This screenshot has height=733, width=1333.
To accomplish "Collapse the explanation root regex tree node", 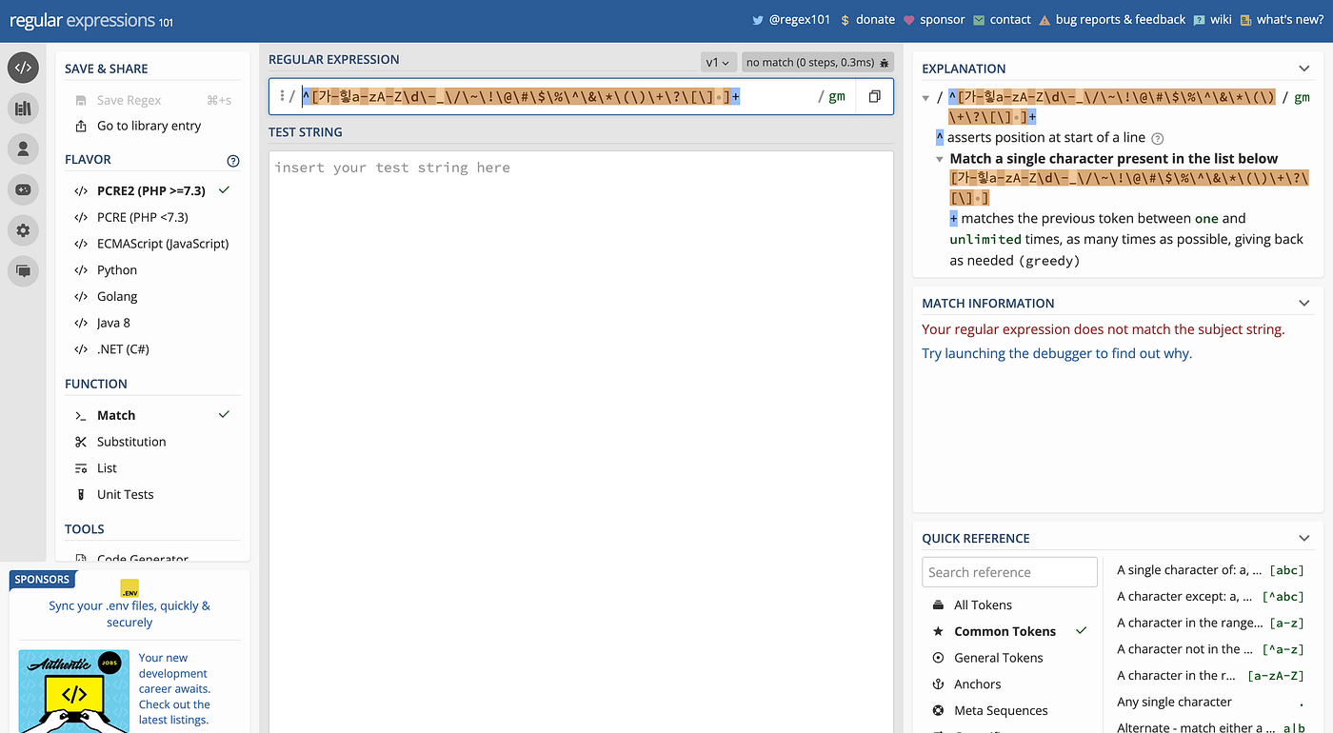I will [926, 98].
